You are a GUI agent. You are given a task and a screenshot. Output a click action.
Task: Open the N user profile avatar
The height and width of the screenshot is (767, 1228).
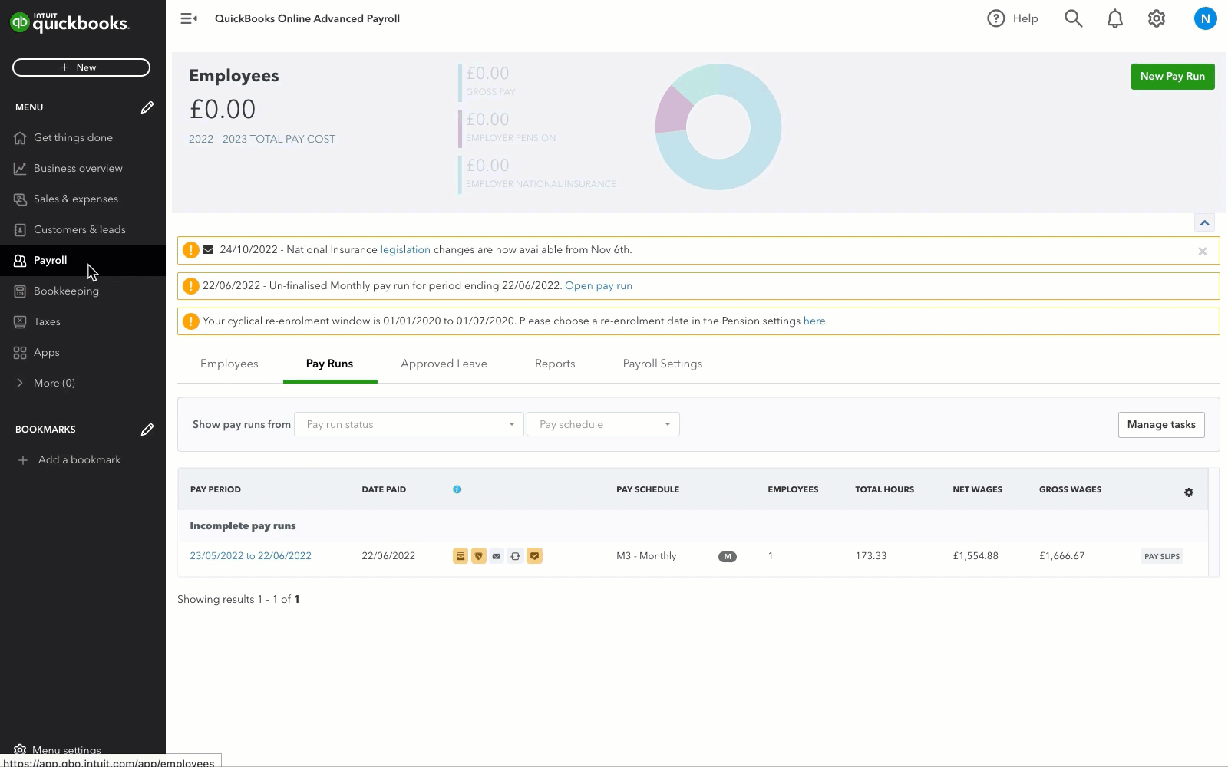point(1205,18)
